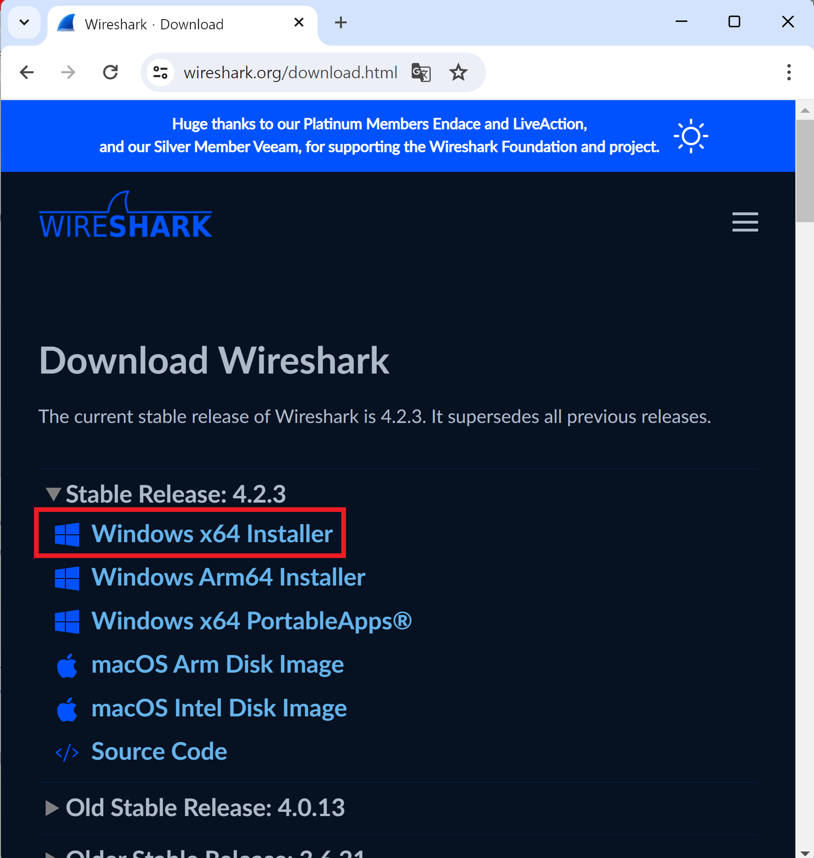Collapse the Stable Release 4.2.3 section
This screenshot has width=814, height=858.
pos(54,494)
